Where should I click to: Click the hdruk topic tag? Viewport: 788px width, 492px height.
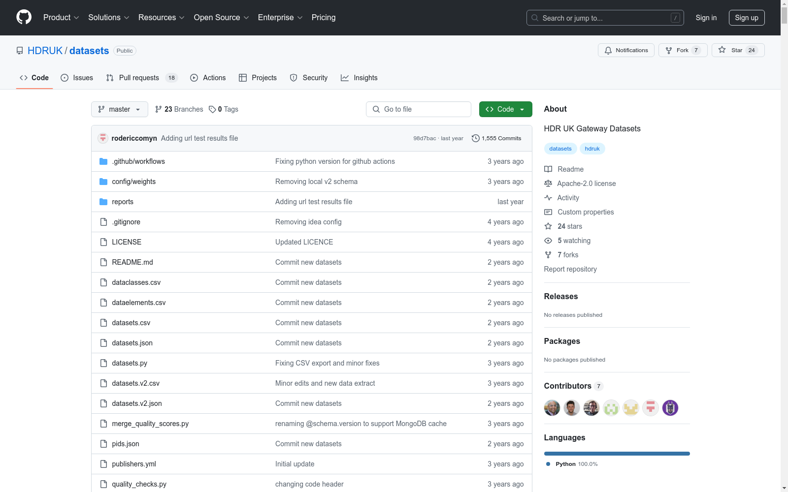[x=592, y=149]
